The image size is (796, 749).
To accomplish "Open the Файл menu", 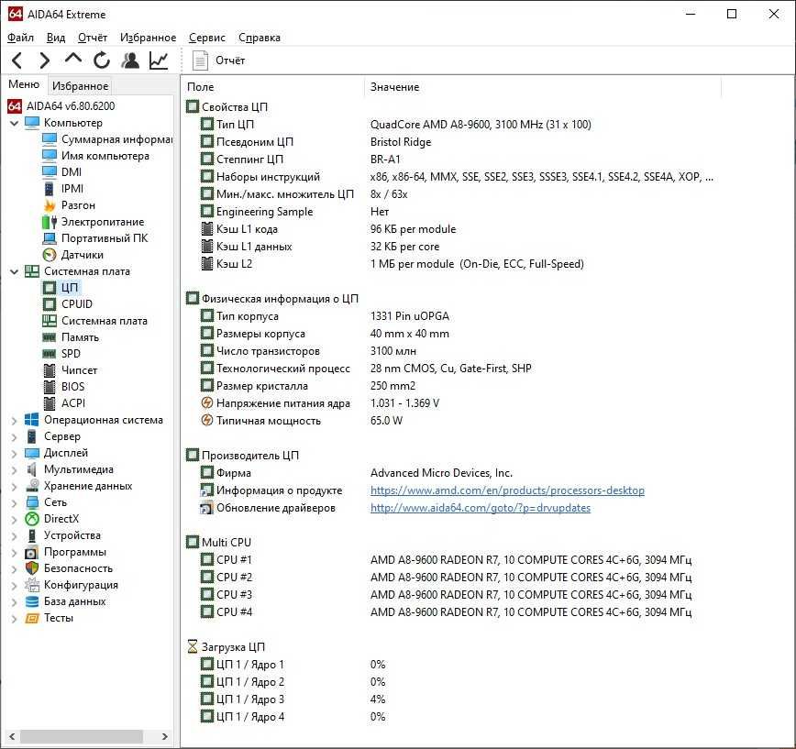I will tap(20, 38).
